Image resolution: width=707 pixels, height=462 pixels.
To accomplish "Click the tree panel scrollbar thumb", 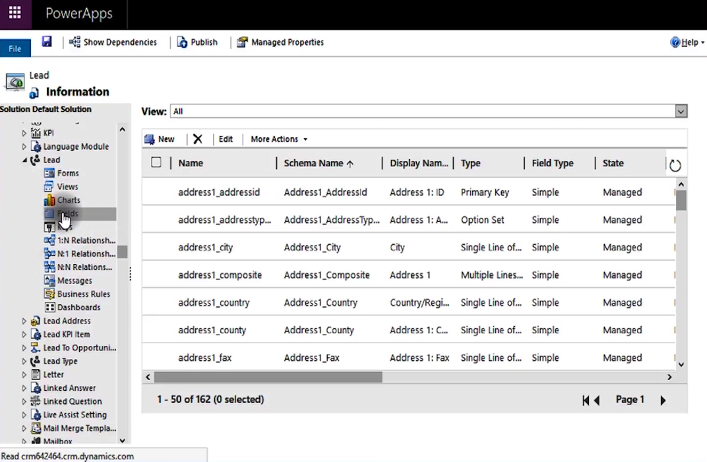I will [x=122, y=251].
